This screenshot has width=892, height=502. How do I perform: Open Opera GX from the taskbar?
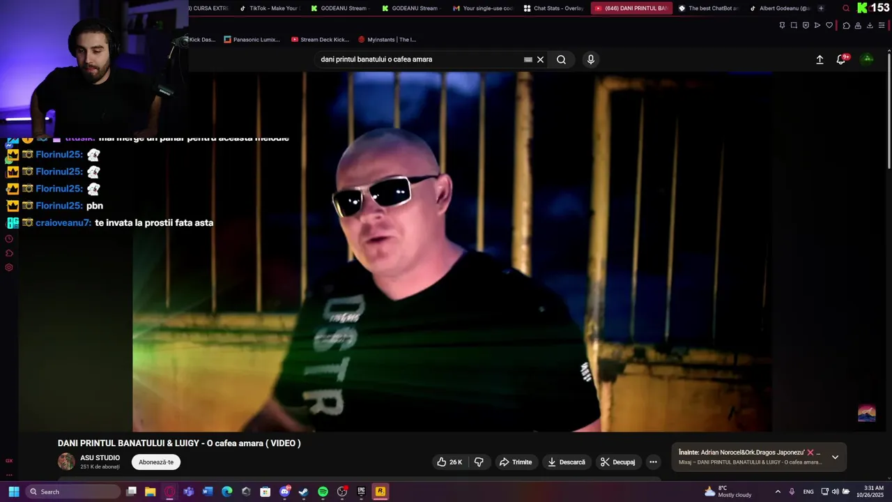pos(169,492)
